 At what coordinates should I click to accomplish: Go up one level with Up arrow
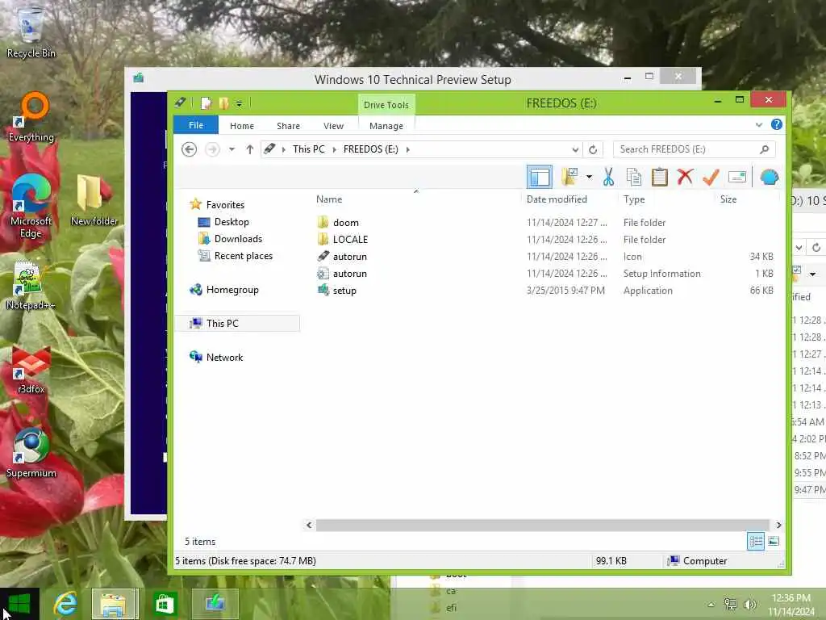250,149
